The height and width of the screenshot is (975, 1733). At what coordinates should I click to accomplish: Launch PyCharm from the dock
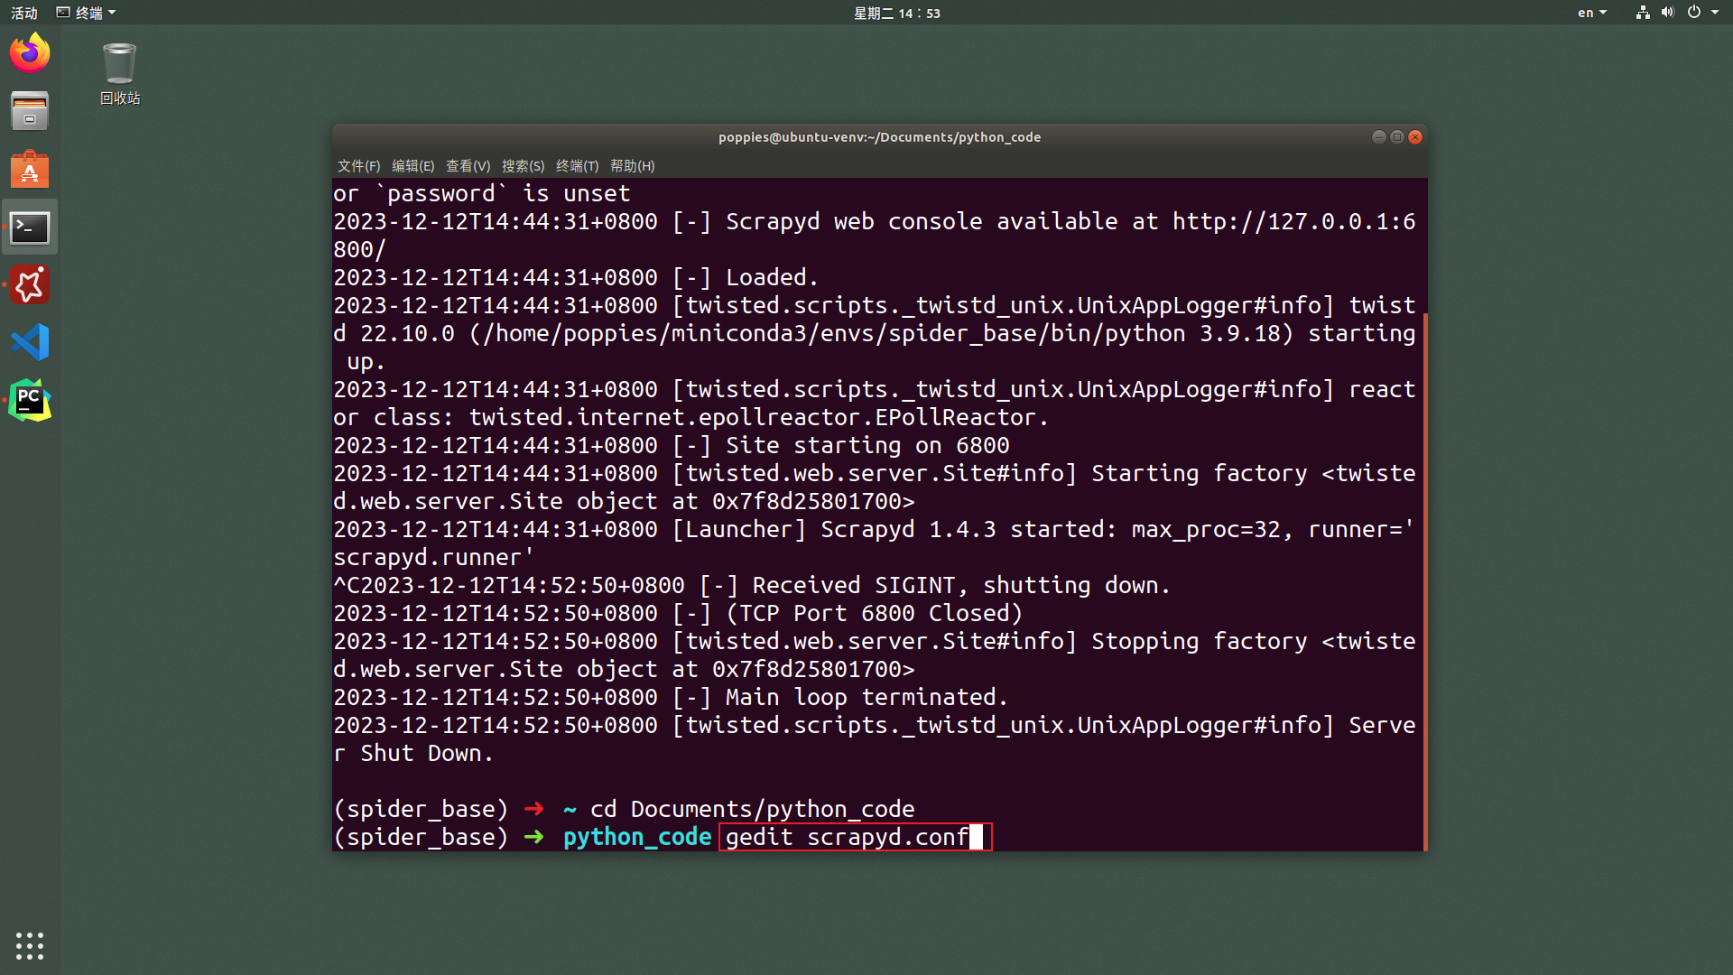[x=30, y=401]
